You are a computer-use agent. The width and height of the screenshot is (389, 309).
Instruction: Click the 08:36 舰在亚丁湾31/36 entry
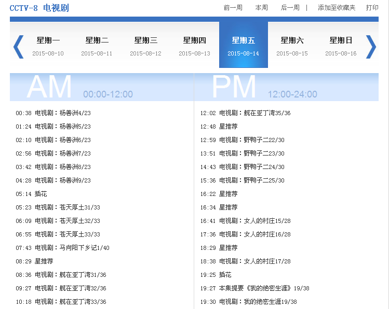pos(61,275)
